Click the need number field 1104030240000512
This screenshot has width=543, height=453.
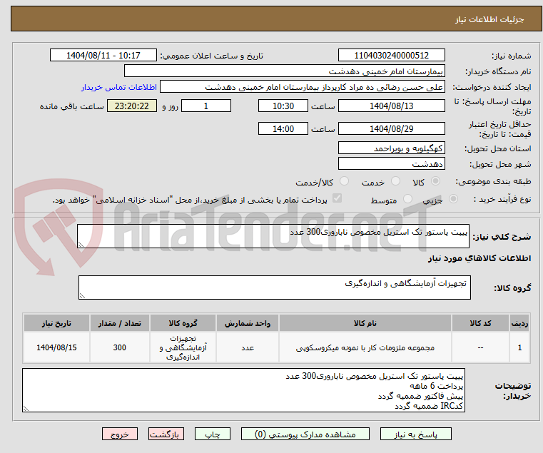coord(391,56)
